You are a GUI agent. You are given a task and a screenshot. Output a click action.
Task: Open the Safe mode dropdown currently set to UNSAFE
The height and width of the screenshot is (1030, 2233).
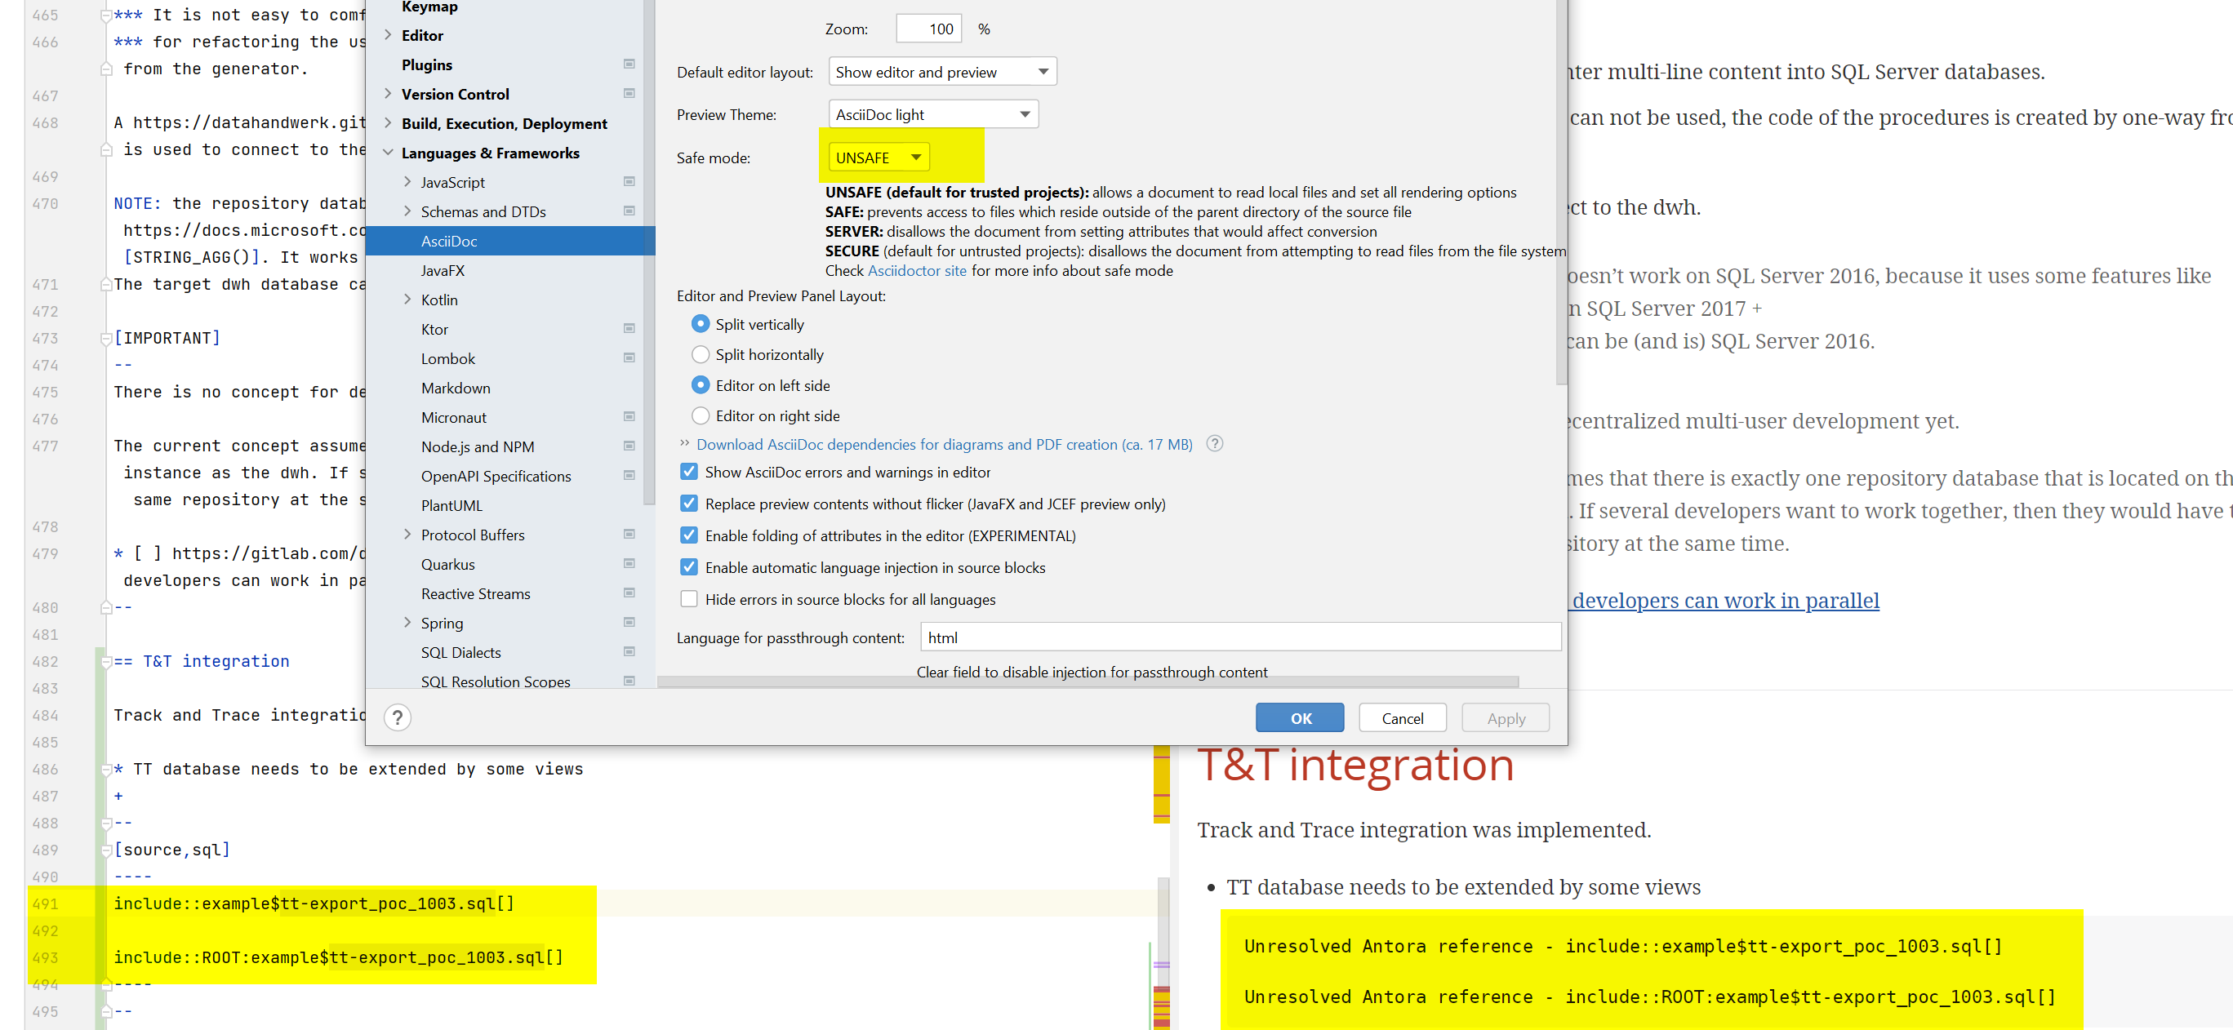tap(877, 157)
